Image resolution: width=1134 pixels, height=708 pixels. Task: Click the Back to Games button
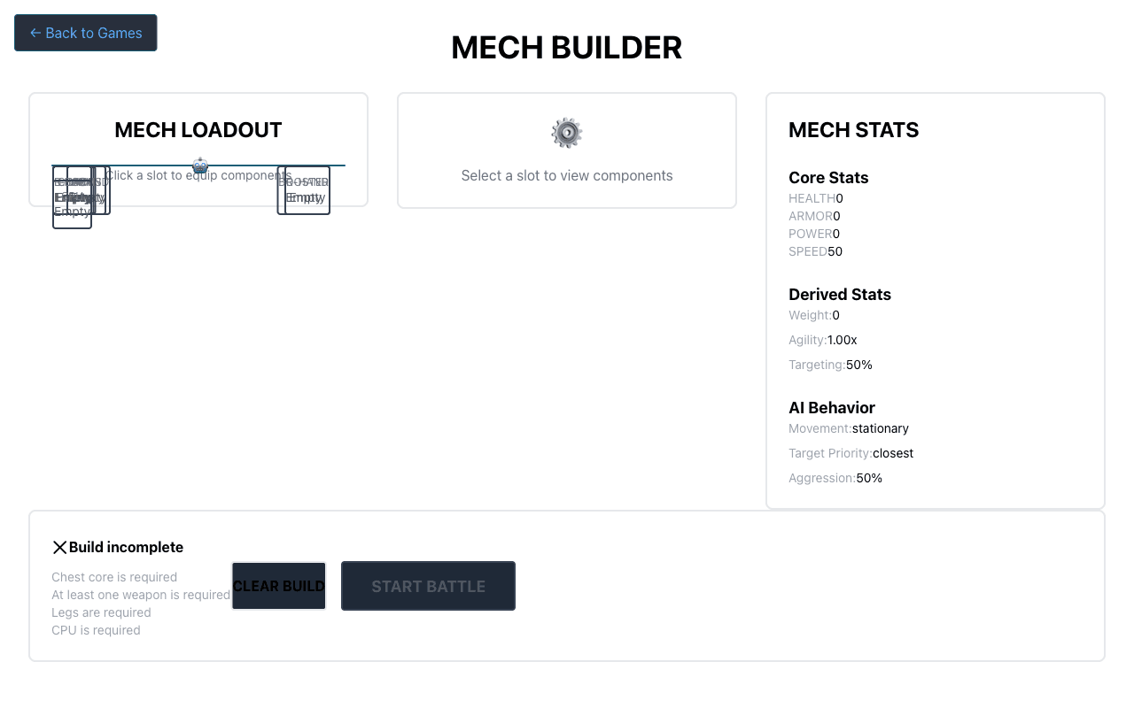[86, 33]
